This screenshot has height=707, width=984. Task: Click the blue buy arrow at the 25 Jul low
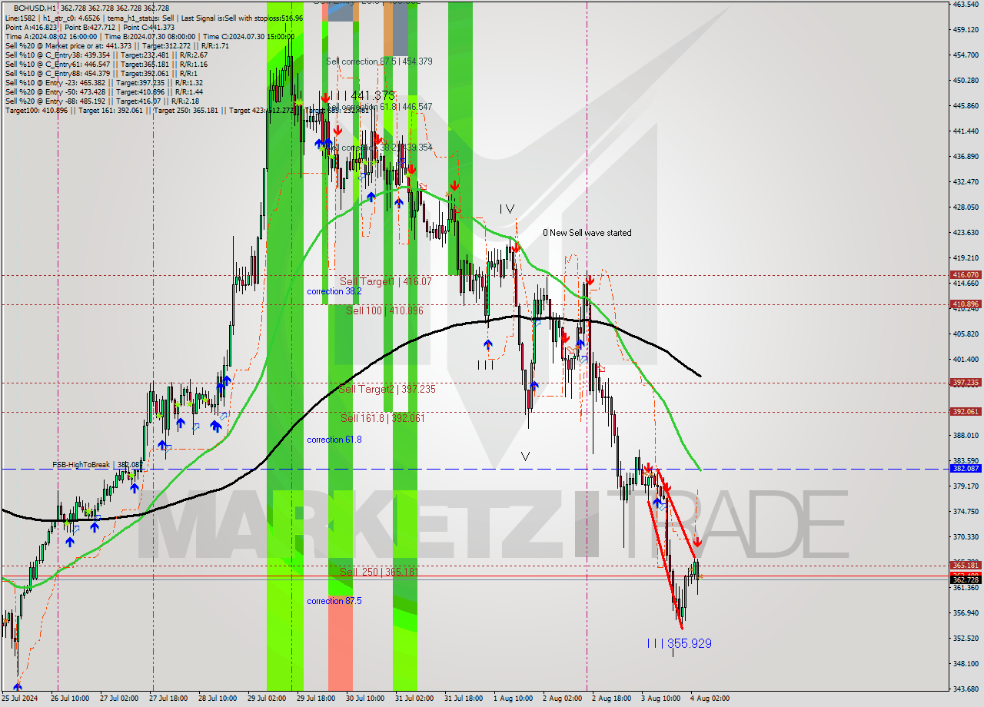[17, 688]
